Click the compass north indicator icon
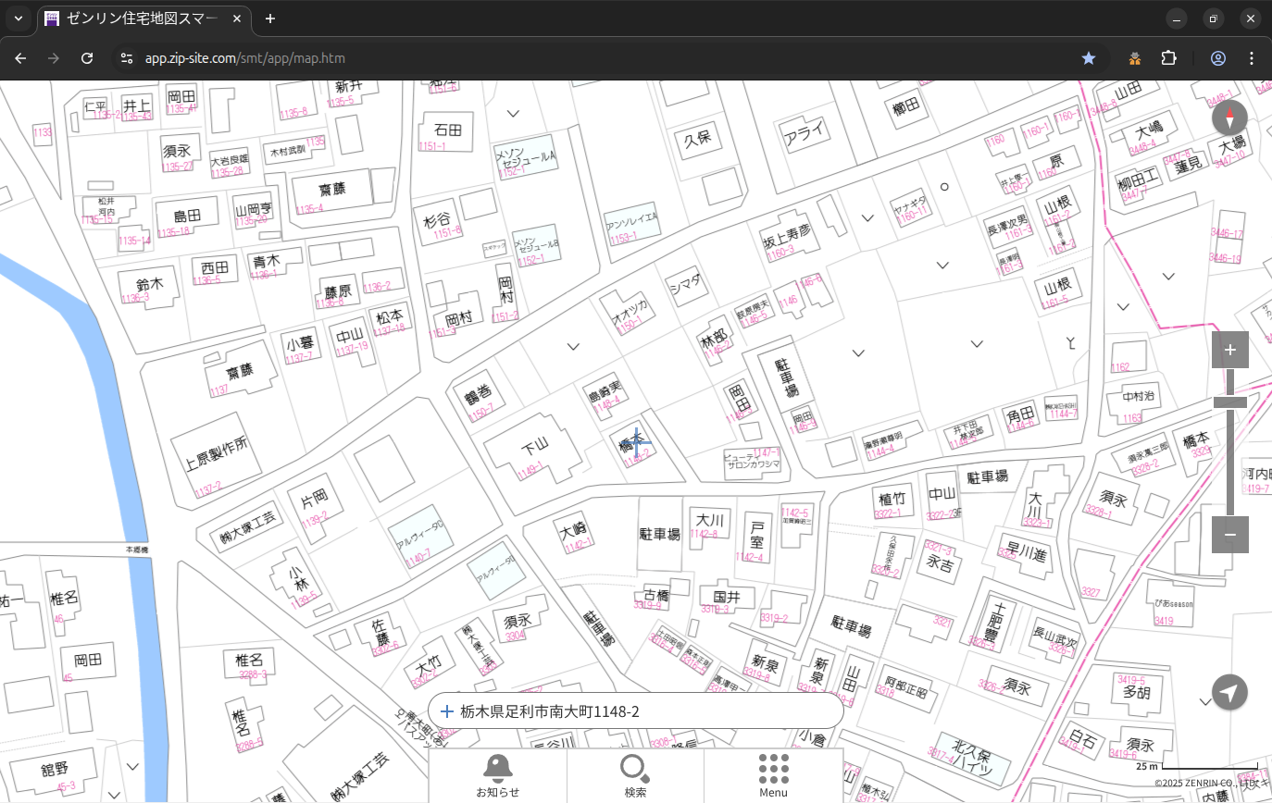This screenshot has height=803, width=1272. point(1229,118)
